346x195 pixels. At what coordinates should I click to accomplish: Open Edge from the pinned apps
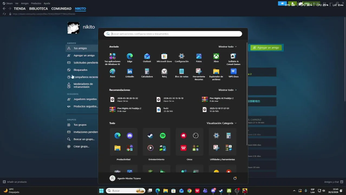pos(130,58)
